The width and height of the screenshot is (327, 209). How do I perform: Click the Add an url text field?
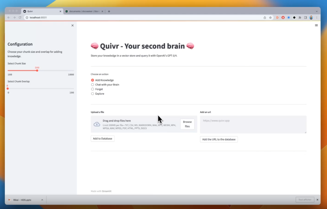253,125
